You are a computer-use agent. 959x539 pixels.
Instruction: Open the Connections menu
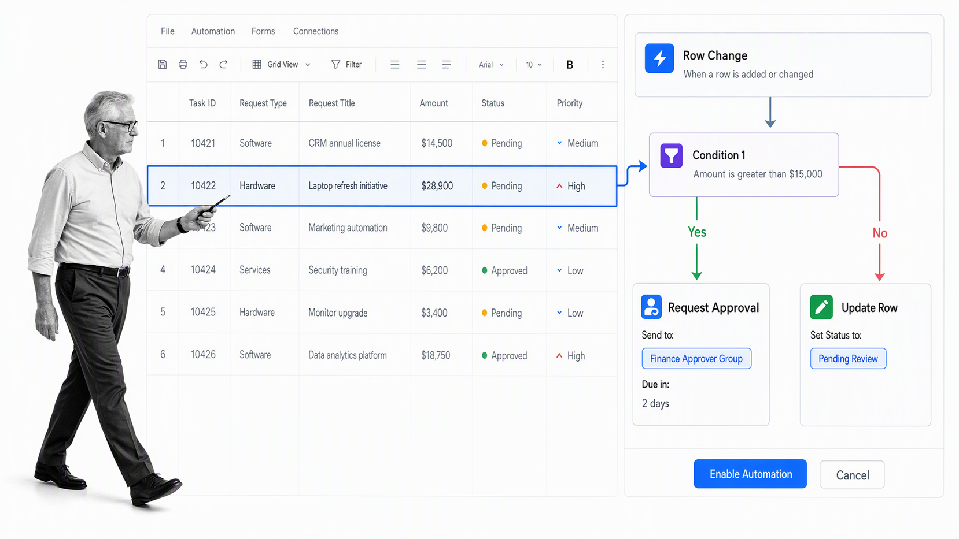[316, 31]
